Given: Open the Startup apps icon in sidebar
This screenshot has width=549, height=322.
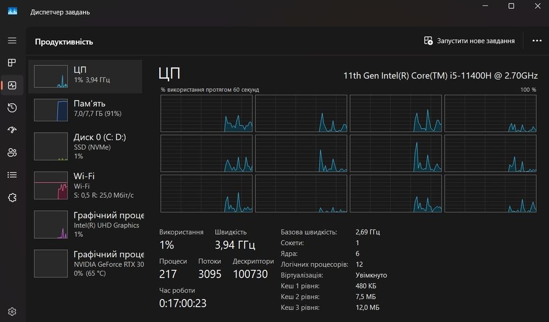Looking at the screenshot, I should tap(12, 130).
